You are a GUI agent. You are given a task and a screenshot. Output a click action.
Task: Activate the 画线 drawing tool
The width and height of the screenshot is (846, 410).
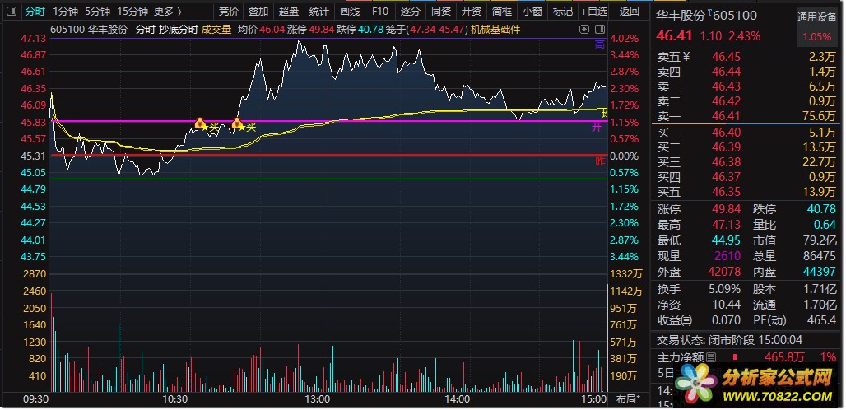pos(350,11)
